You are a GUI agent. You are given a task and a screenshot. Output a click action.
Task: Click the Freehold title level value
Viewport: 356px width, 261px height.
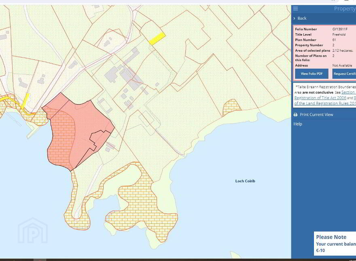click(x=339, y=34)
